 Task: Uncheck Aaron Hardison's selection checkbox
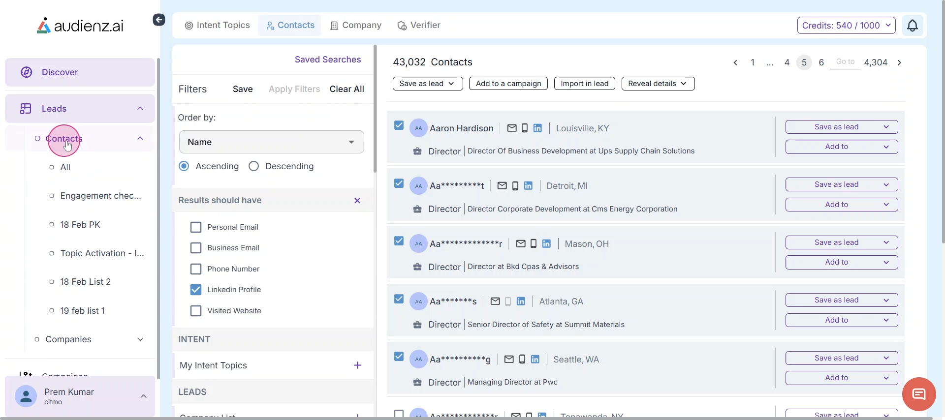click(399, 126)
